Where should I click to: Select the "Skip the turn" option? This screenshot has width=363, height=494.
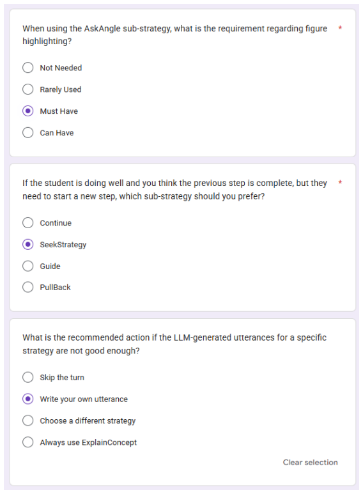coord(27,377)
